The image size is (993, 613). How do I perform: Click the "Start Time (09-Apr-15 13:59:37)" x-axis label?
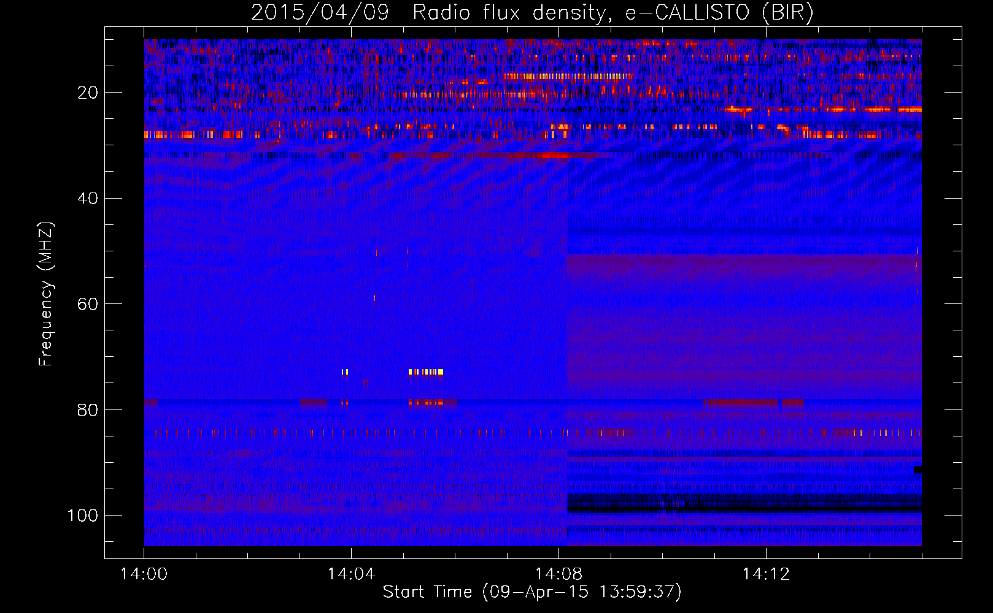click(533, 592)
